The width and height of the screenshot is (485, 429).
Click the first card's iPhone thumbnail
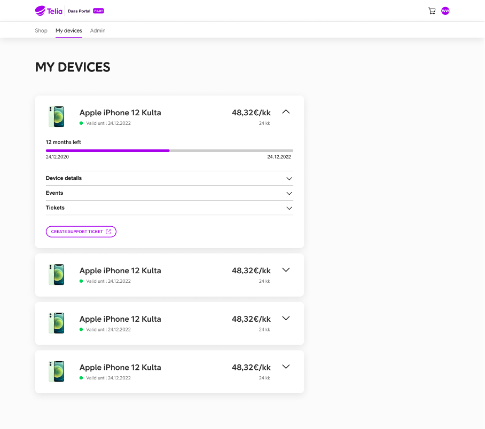click(57, 116)
